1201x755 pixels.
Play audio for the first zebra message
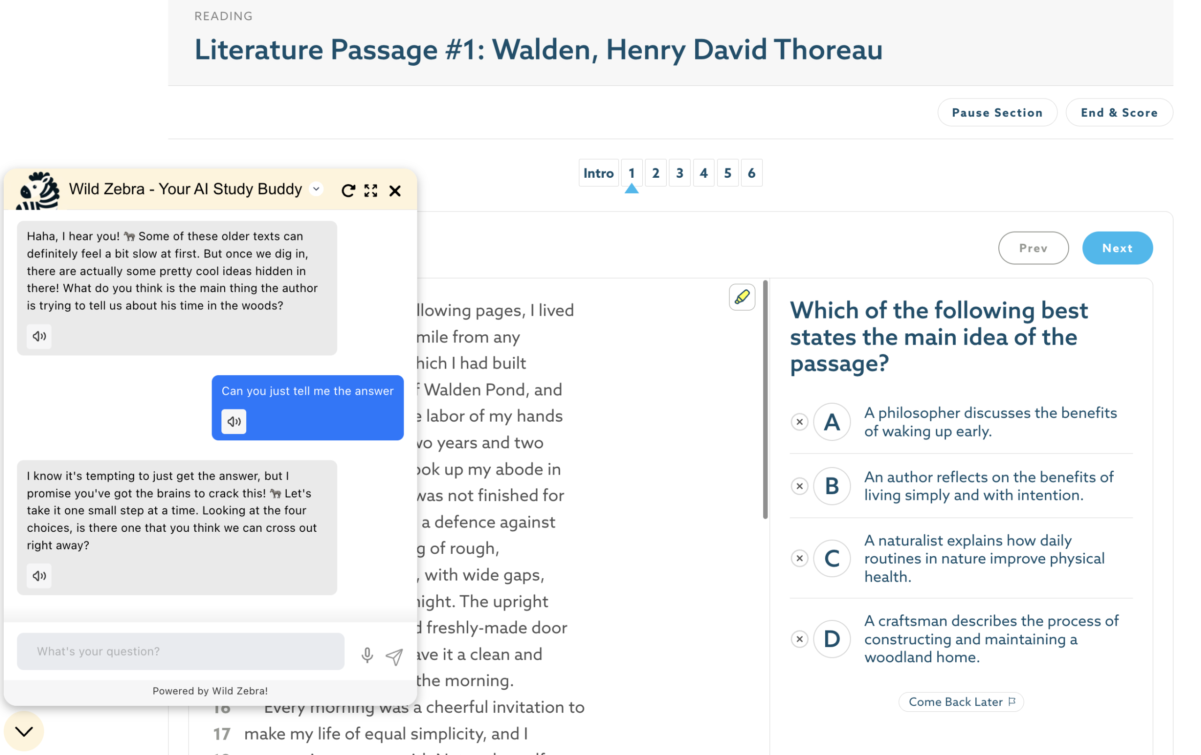point(39,336)
